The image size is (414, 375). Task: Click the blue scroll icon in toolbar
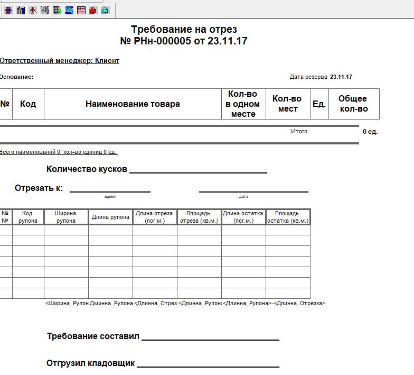[x=69, y=10]
